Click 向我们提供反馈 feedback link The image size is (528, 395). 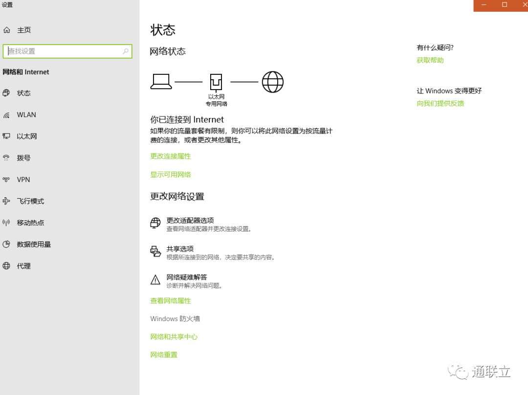point(440,103)
